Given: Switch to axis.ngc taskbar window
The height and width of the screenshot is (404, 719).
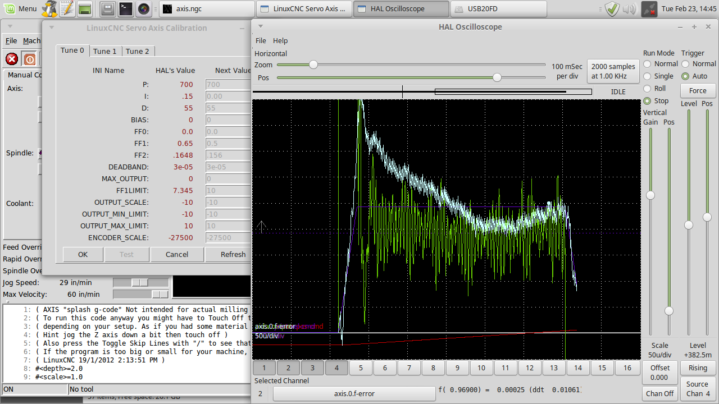Looking at the screenshot, I should pos(207,9).
